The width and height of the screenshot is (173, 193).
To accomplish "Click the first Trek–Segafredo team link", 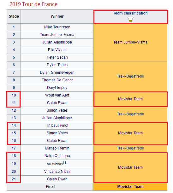I will click(130, 76).
